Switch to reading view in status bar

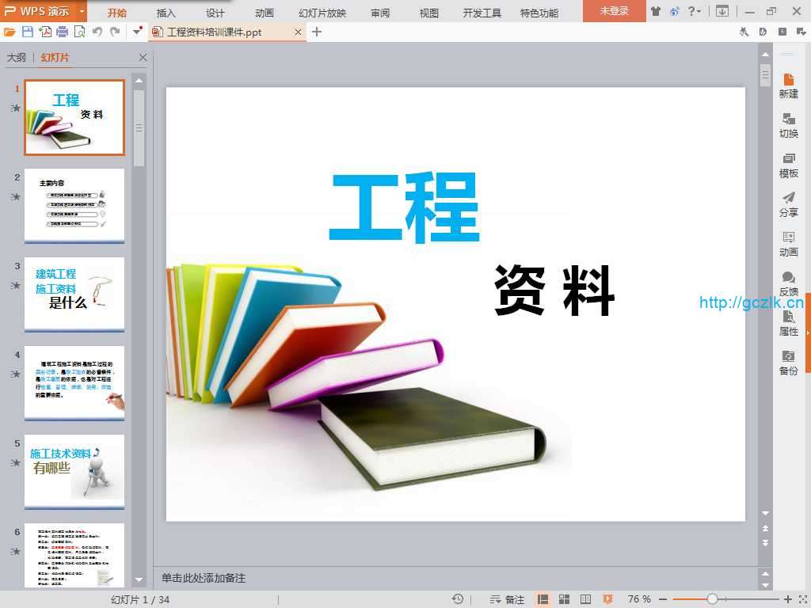click(x=586, y=599)
